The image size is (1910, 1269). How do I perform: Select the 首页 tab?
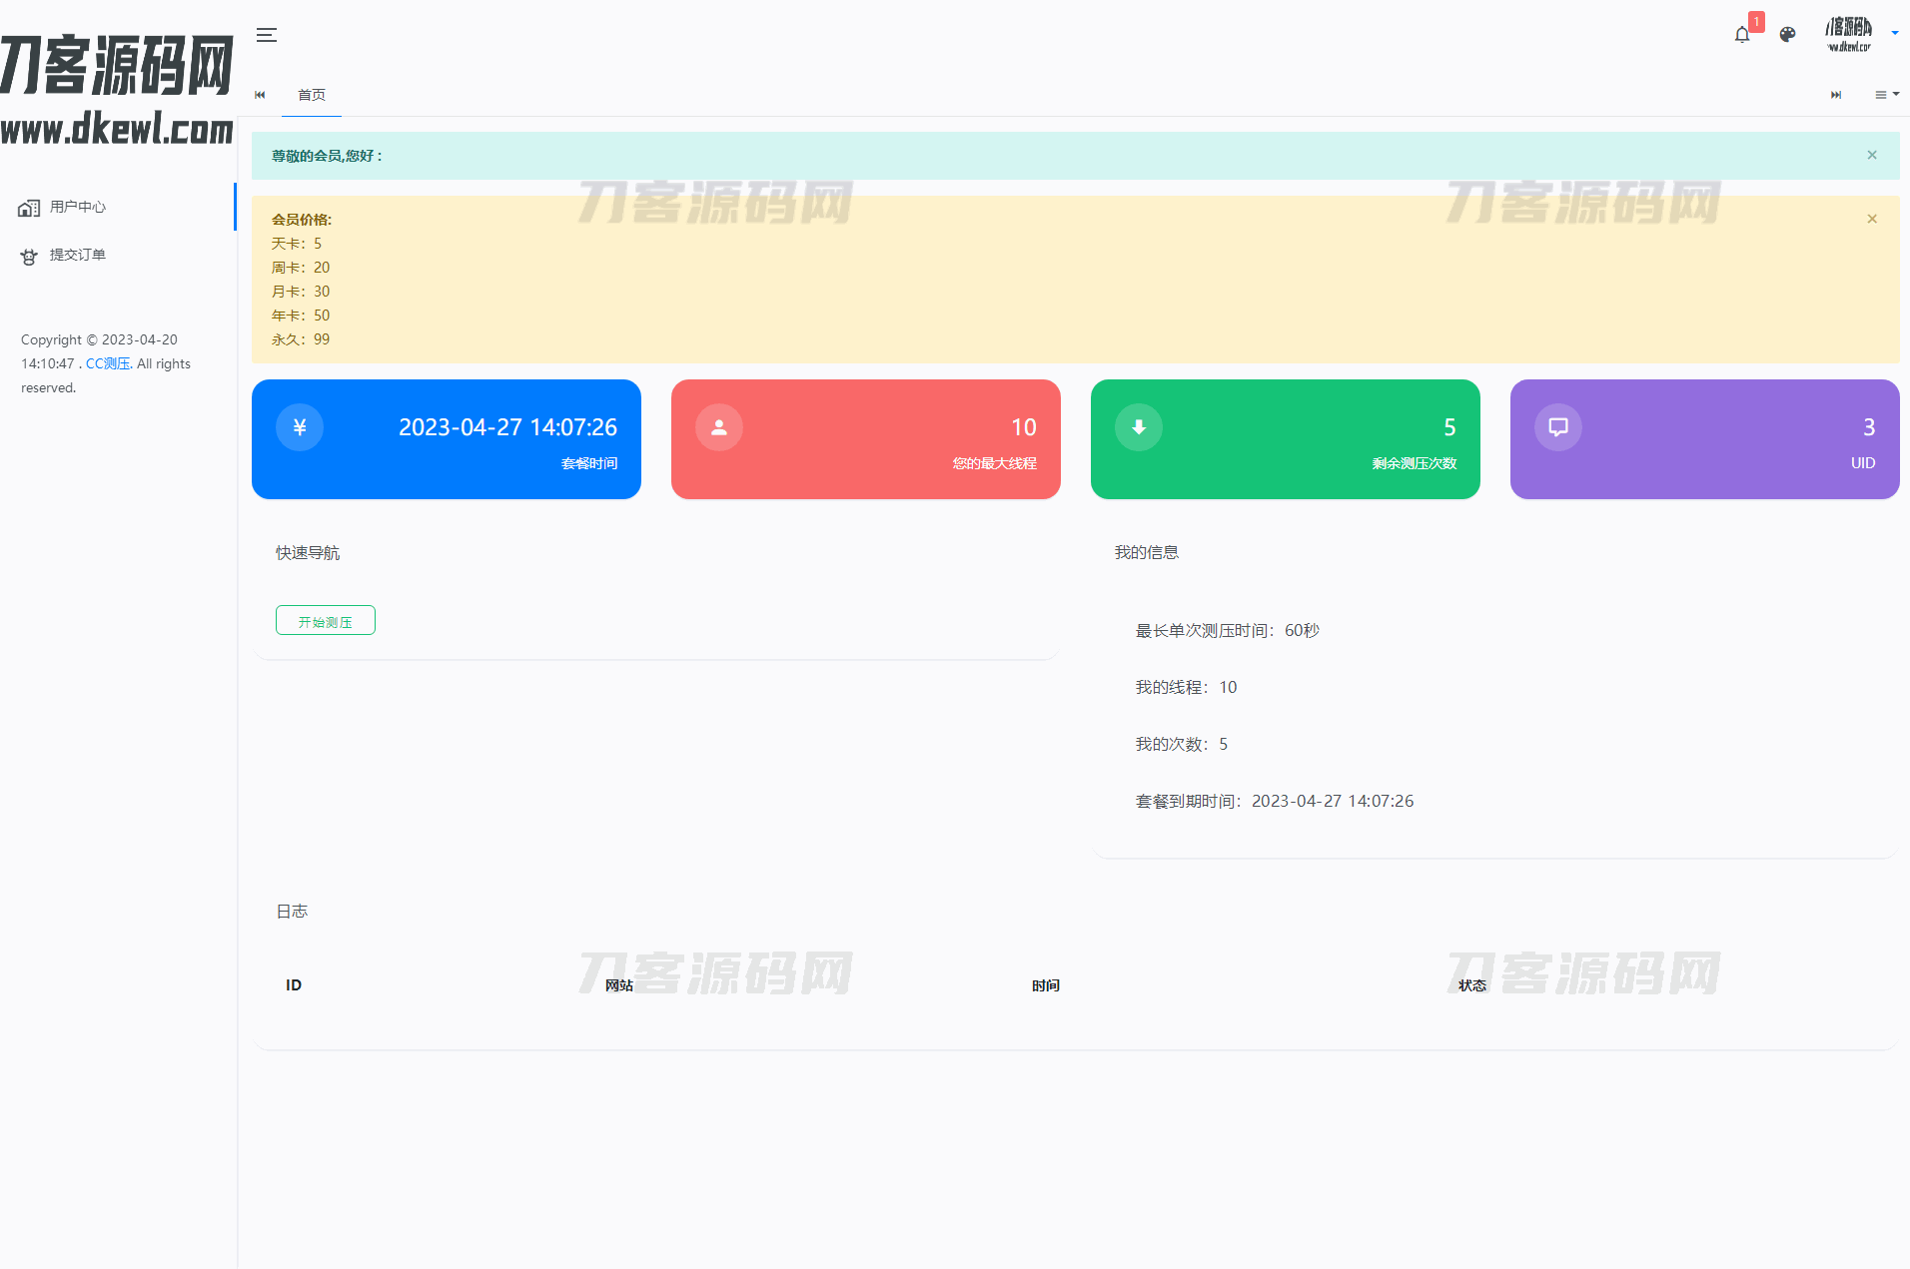pos(312,95)
